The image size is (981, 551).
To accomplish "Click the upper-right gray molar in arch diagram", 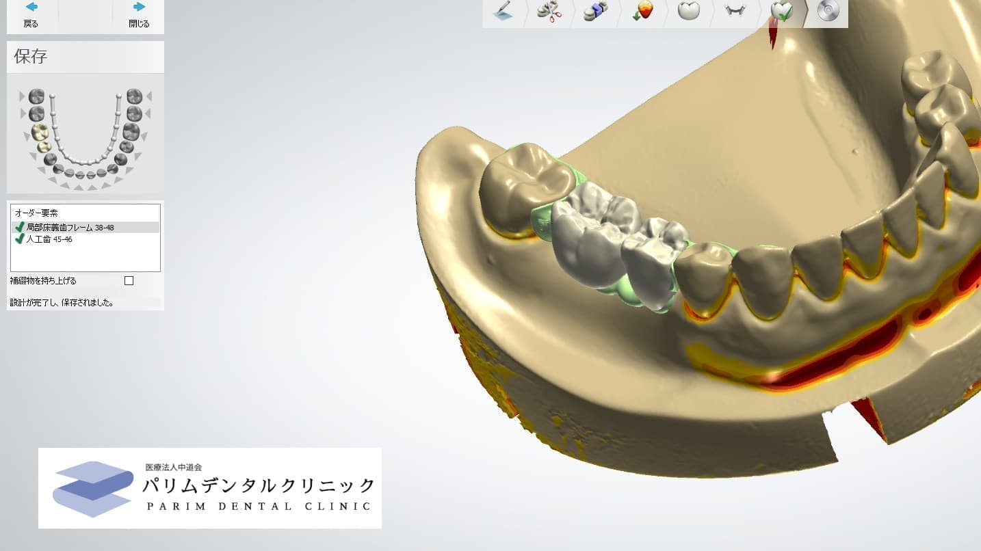I will [x=135, y=96].
